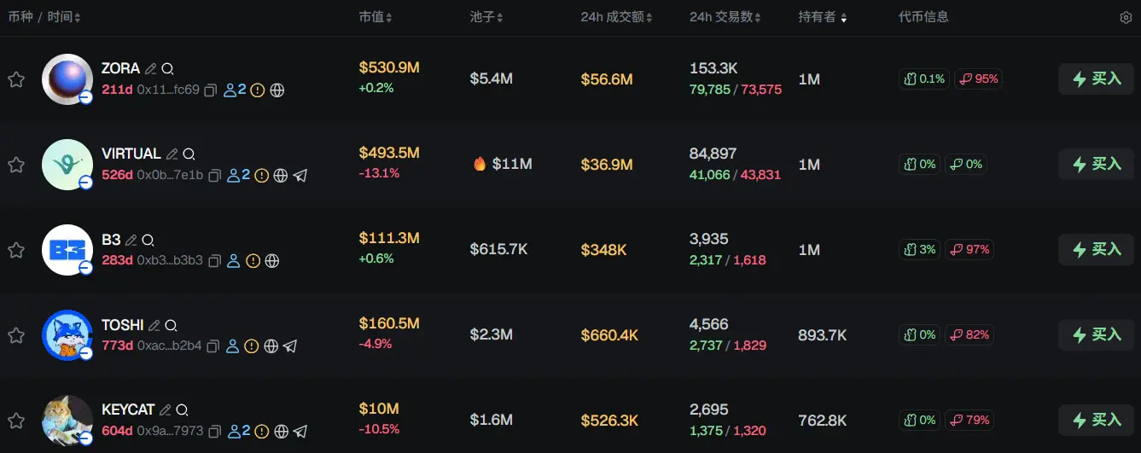Open the B3 website globe icon

click(x=272, y=260)
